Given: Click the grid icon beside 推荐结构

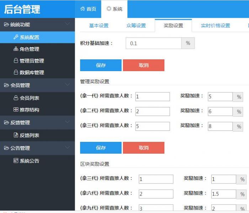Looking at the screenshot, I should 16,110.
